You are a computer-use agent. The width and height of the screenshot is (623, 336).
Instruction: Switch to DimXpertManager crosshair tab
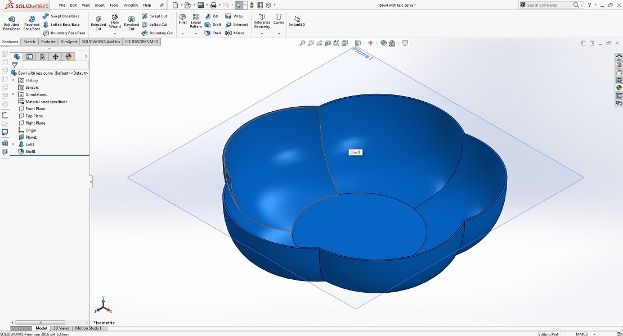[56, 57]
